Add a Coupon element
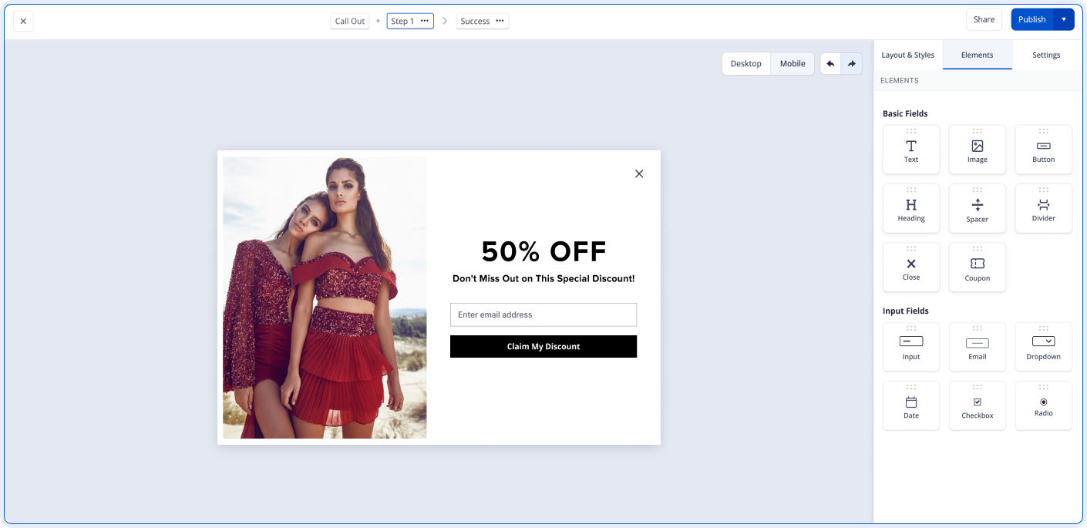The width and height of the screenshot is (1087, 528). pyautogui.click(x=977, y=267)
